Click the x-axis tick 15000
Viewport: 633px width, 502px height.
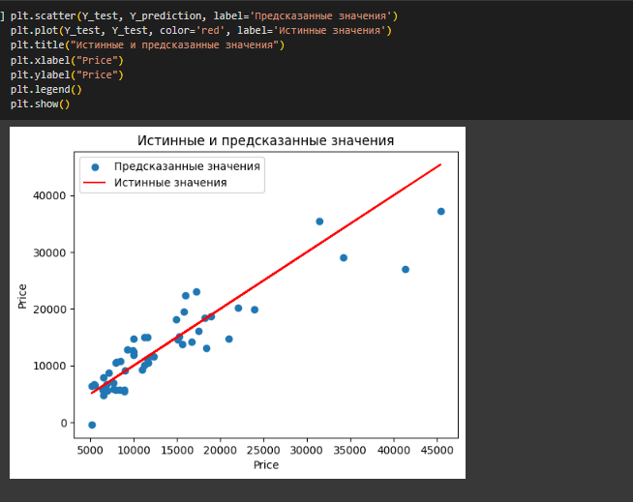tap(177, 451)
